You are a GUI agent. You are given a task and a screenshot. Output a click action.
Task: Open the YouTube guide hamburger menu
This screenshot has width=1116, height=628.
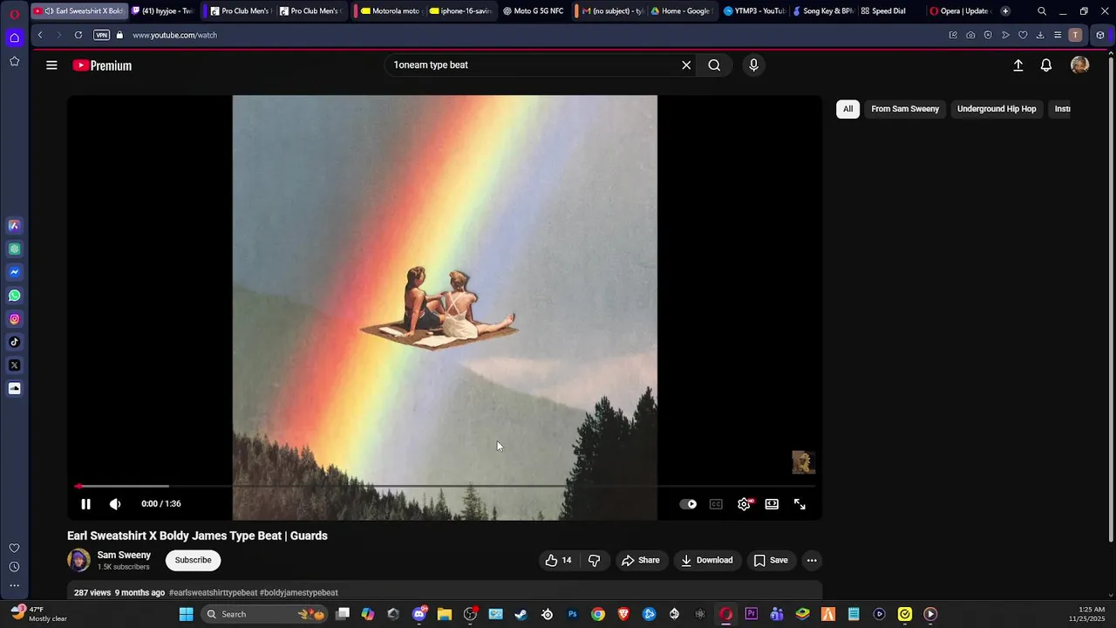(51, 65)
